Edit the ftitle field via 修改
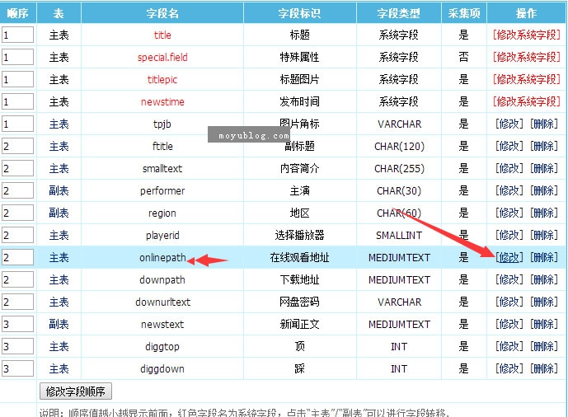Image resolution: width=568 pixels, height=417 pixels. 509,147
